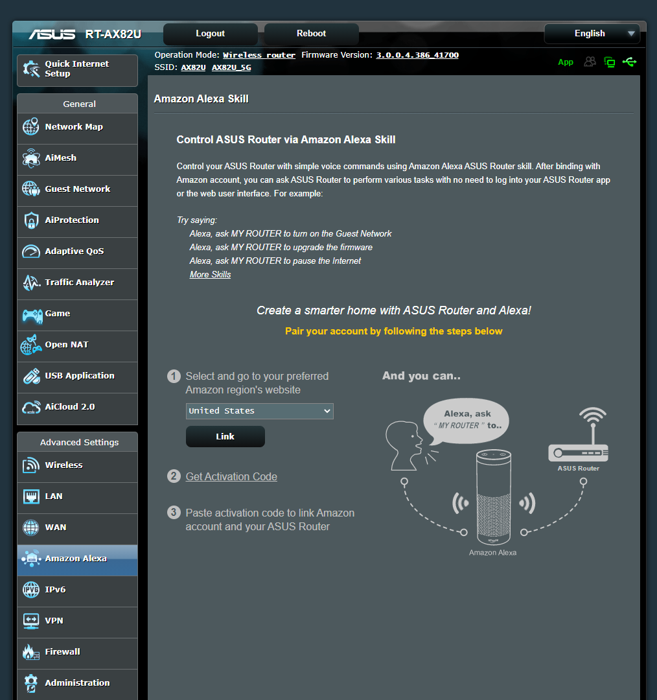Click the VPN monitor icon
The width and height of the screenshot is (657, 700).
coord(31,621)
